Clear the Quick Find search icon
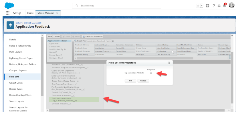Viewport: 238px width, 114px height. point(113,41)
